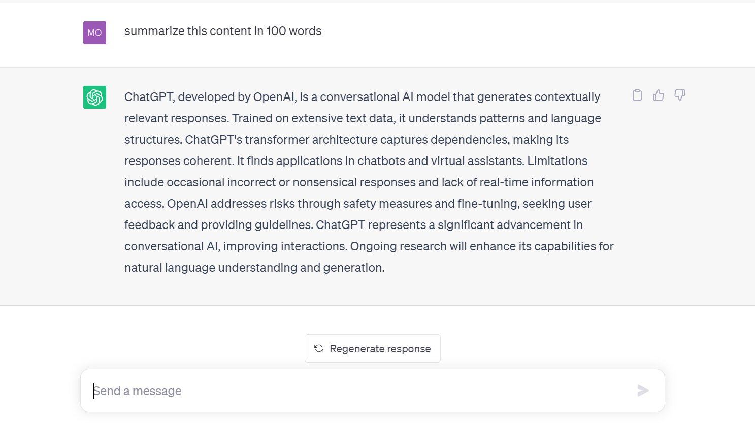Toggle negative feedback on the response
The image size is (755, 423).
(x=680, y=94)
